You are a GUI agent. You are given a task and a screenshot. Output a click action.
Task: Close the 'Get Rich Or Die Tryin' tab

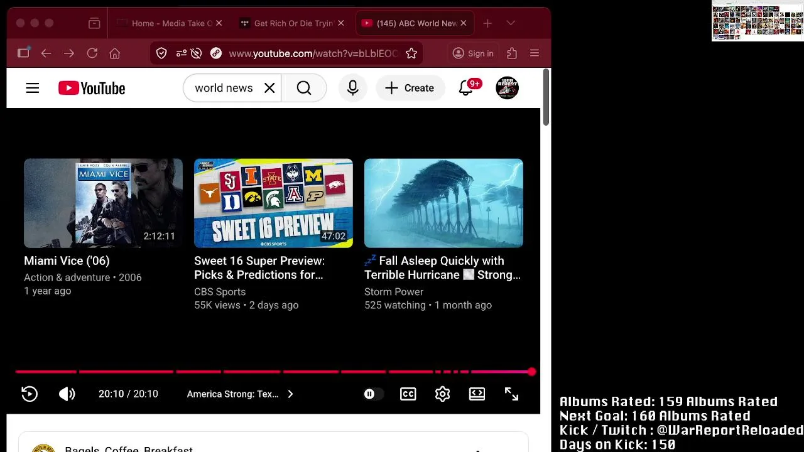(x=340, y=23)
